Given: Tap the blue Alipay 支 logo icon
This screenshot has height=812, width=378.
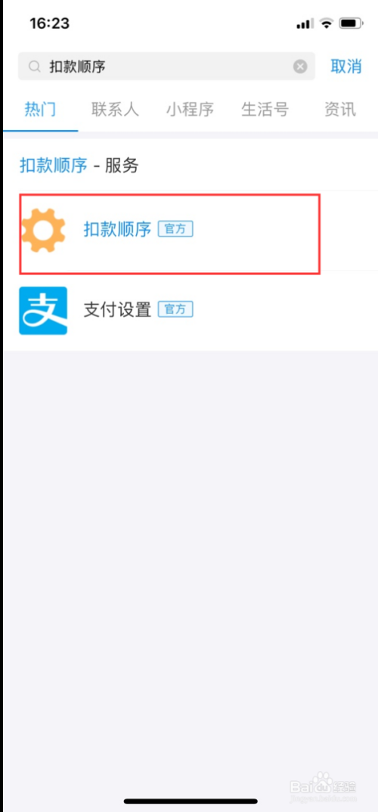Looking at the screenshot, I should 43,311.
